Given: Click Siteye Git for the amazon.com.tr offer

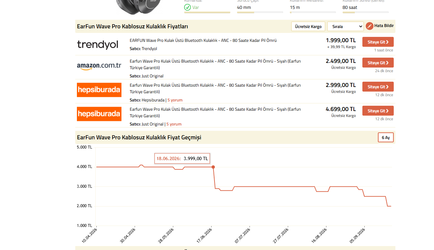Looking at the screenshot, I should [378, 63].
